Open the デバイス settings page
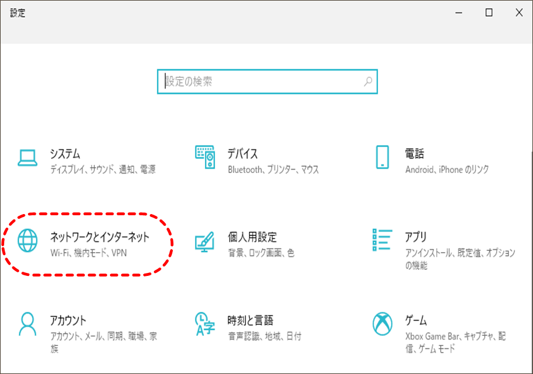533x374 pixels. (x=244, y=153)
